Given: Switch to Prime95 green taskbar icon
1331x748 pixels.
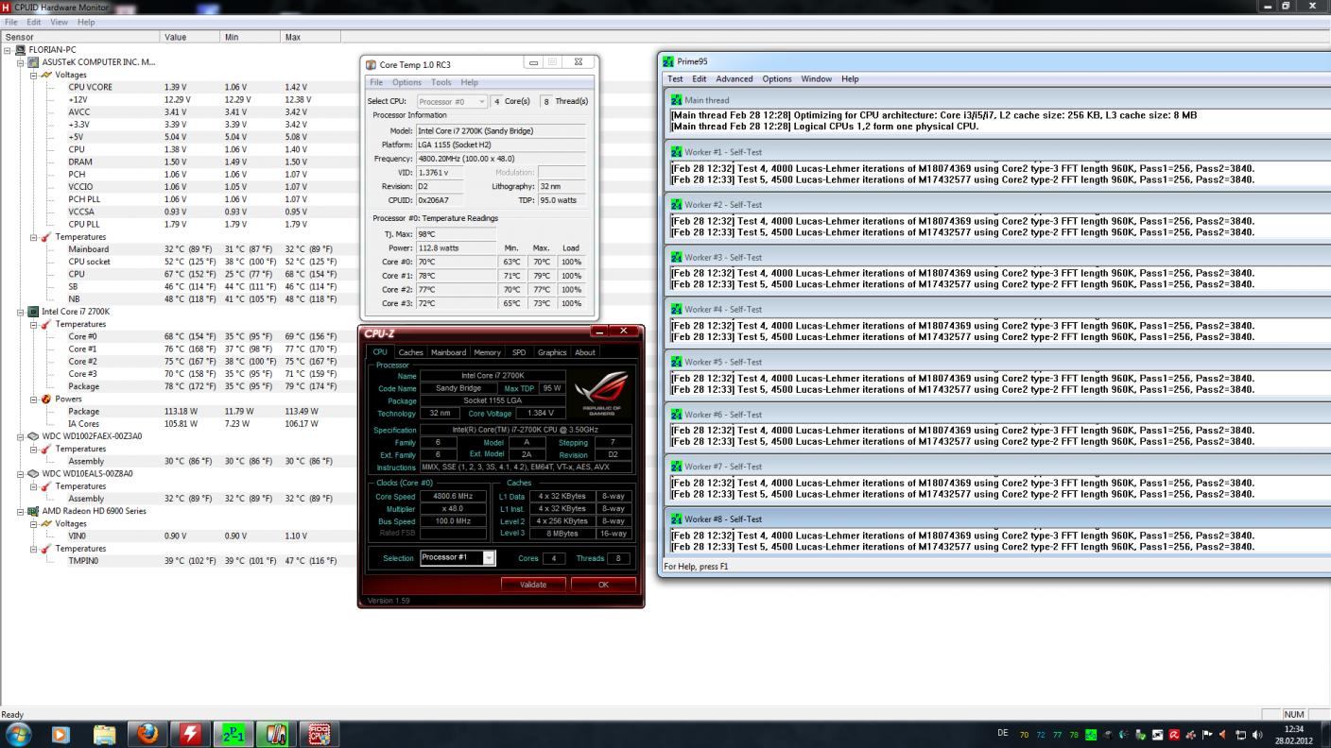Looking at the screenshot, I should point(233,734).
